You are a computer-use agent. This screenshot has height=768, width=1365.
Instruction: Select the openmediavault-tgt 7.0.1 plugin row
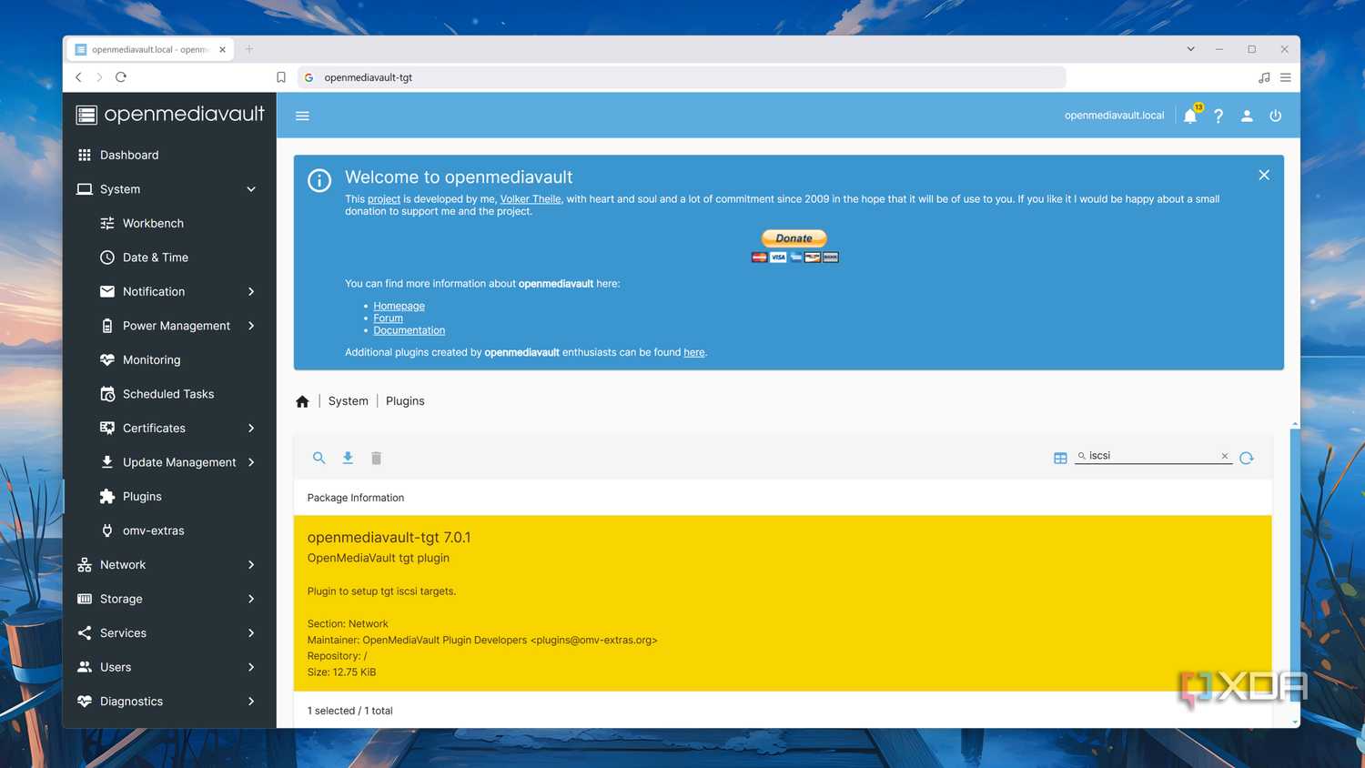click(x=783, y=603)
